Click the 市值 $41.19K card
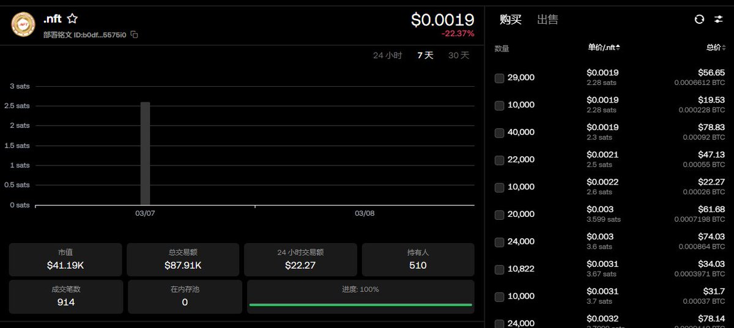The height and width of the screenshot is (328, 734). coord(65,259)
